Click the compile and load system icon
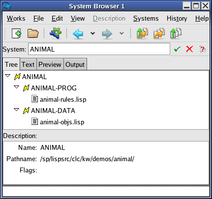Image resolution: width=212 pixels, height=199 pixels. click(142, 33)
